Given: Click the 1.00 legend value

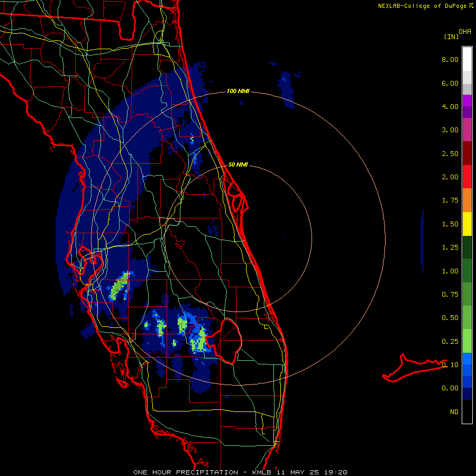Looking at the screenshot, I should [450, 271].
